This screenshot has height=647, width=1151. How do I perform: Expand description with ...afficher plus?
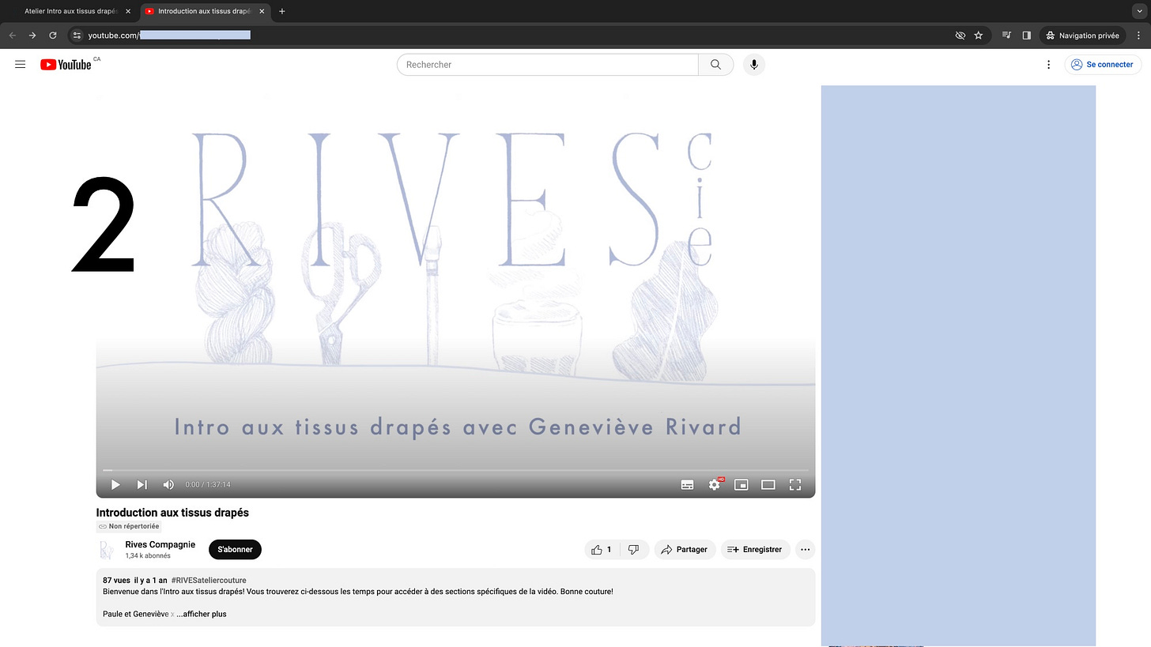[x=202, y=614]
